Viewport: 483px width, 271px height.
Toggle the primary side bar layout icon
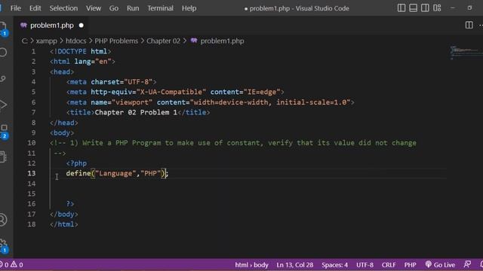[x=401, y=8]
